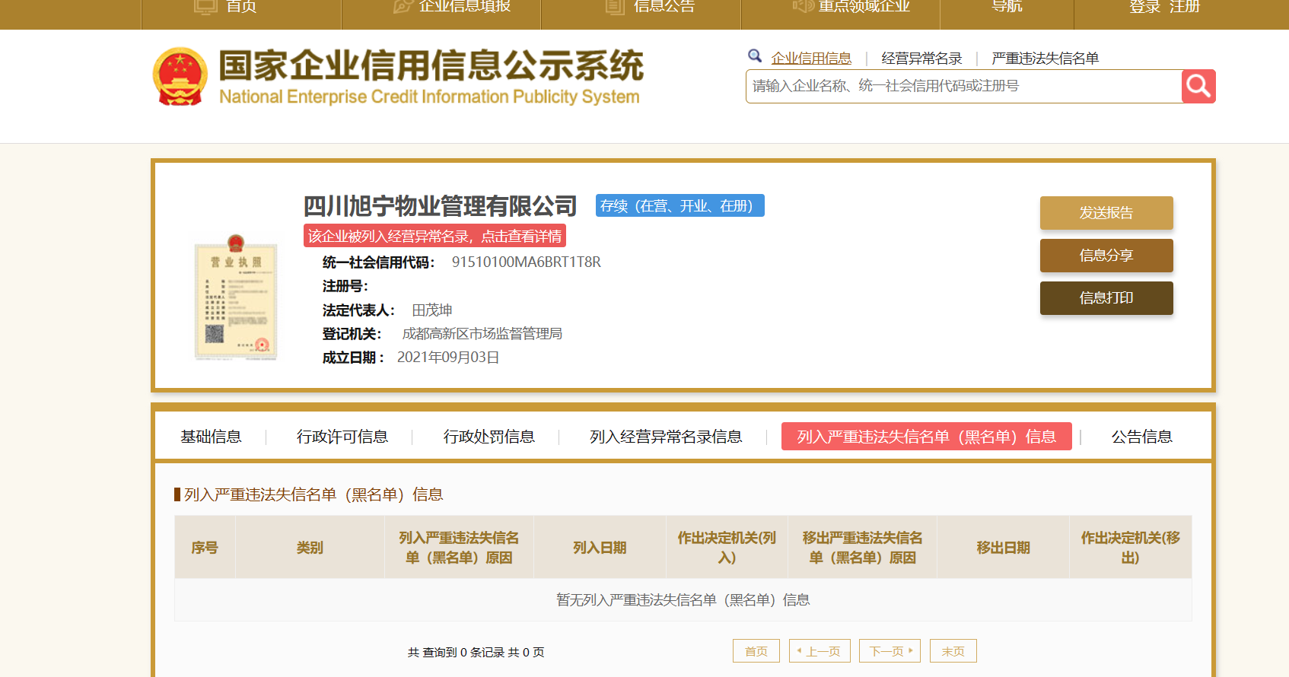Click registration authority 成都高新区市场监督管理局

pos(482,333)
